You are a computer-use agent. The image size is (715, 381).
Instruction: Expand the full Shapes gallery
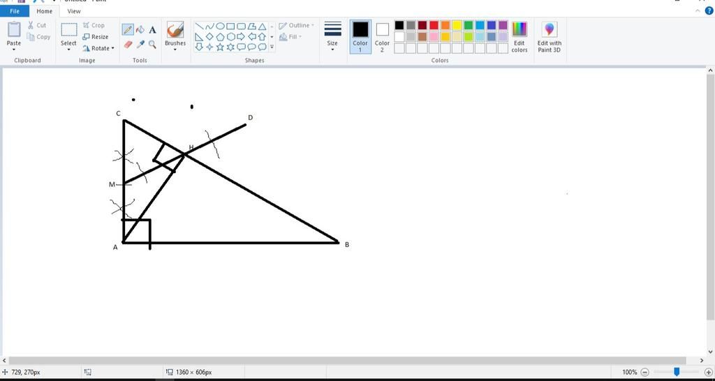(272, 47)
